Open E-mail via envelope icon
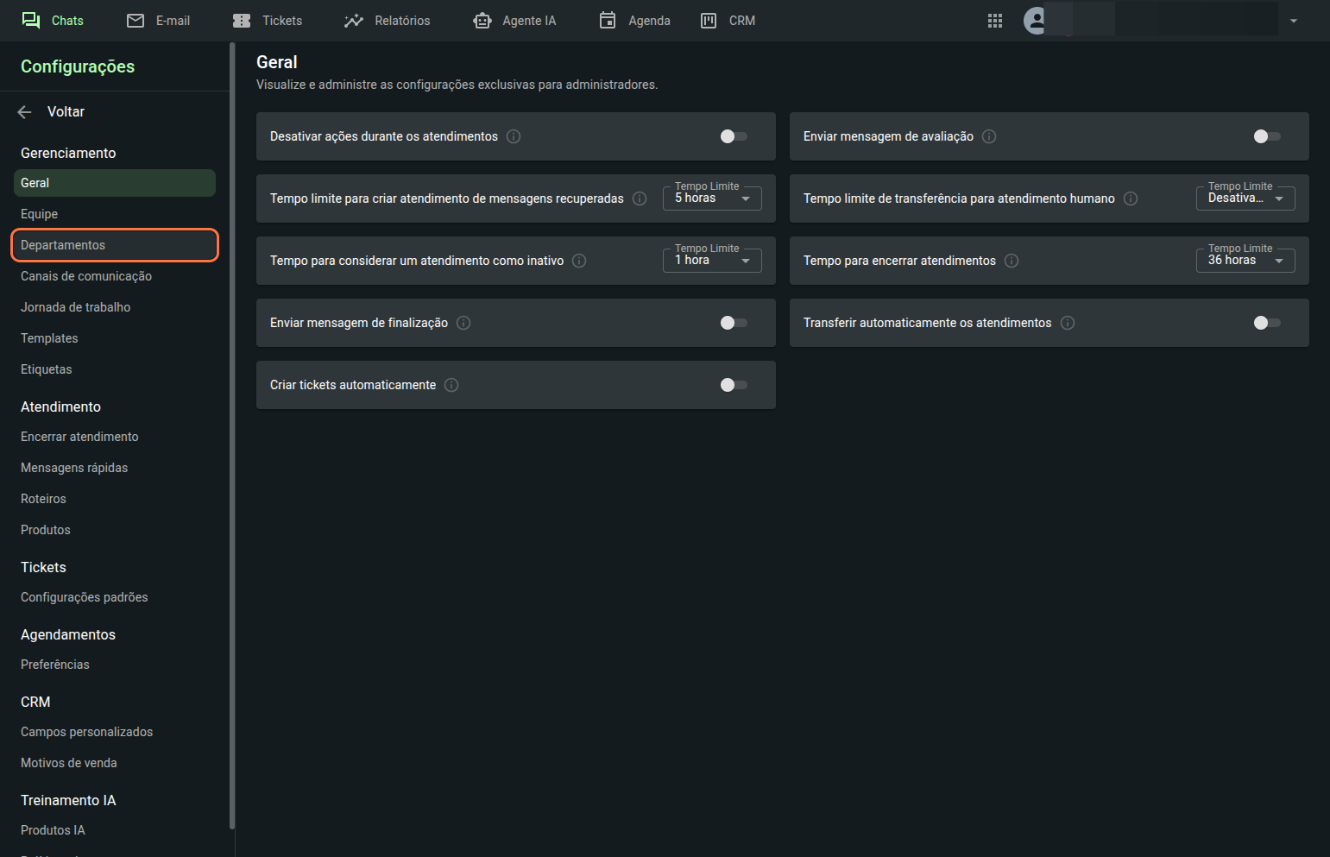This screenshot has height=857, width=1330. [136, 21]
